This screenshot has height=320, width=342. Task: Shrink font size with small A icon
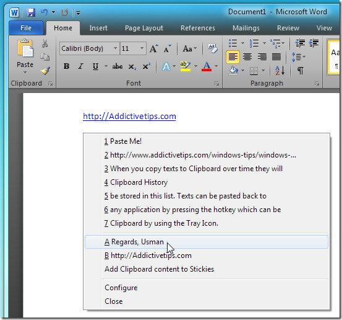point(168,48)
